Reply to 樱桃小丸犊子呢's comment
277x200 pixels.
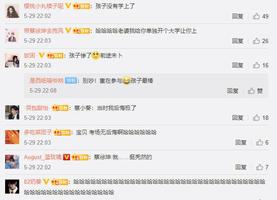pyautogui.click(x=238, y=16)
